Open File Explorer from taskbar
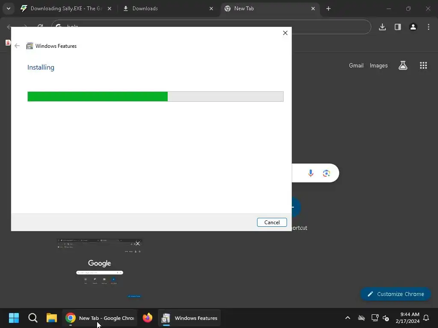The image size is (438, 328). click(52, 318)
